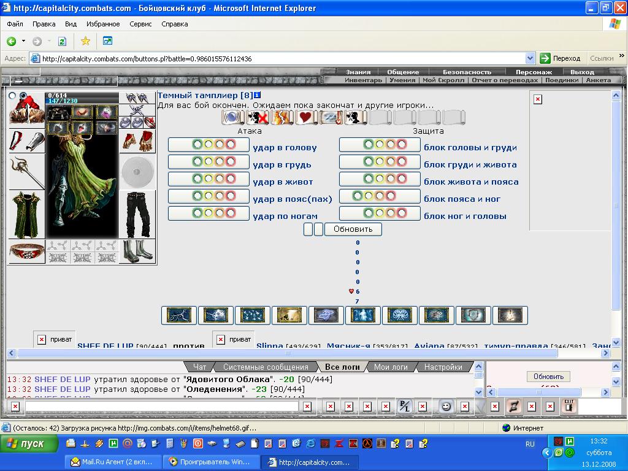Viewport: 628px width, 471px height.
Task: Click the red belt equipment slot
Action: tap(27, 252)
